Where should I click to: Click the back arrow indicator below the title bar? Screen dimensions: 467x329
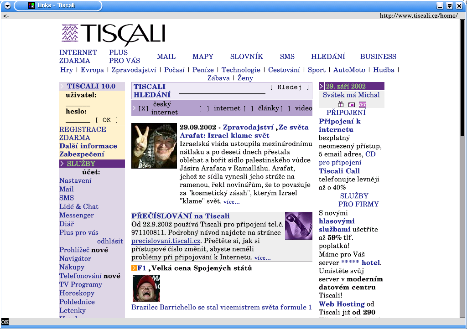tap(6, 16)
